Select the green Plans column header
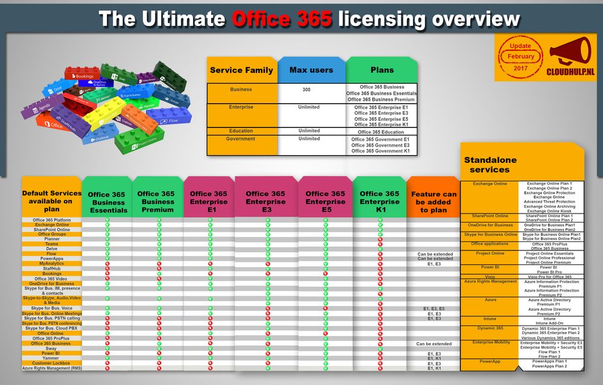Image resolution: width=603 pixels, height=385 pixels. pyautogui.click(x=382, y=70)
